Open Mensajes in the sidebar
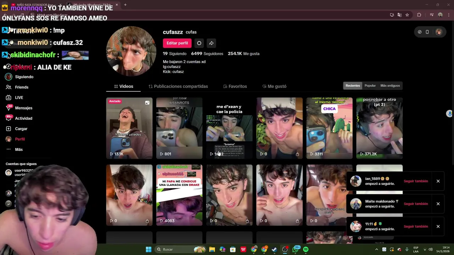 click(19, 108)
